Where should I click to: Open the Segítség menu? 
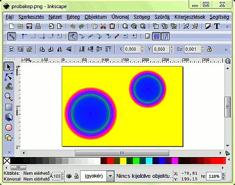click(219, 17)
